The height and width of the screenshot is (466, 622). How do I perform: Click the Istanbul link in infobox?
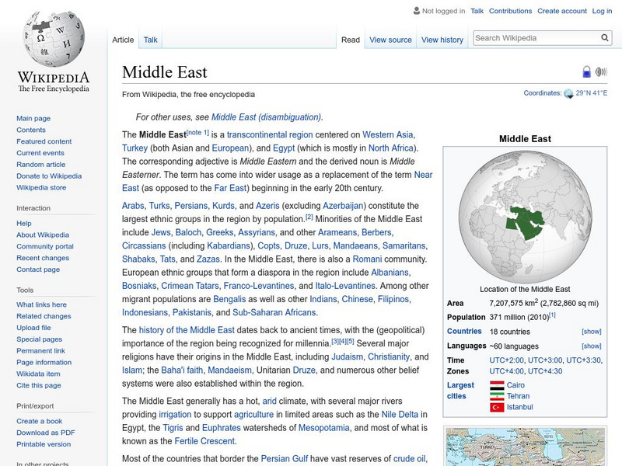pyautogui.click(x=519, y=407)
